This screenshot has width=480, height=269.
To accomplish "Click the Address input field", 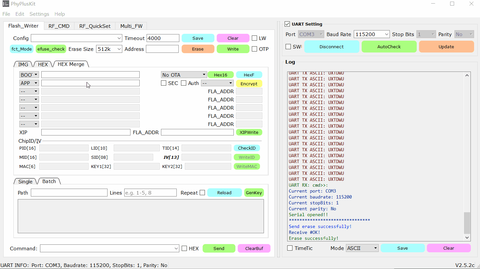I will [x=162, y=49].
